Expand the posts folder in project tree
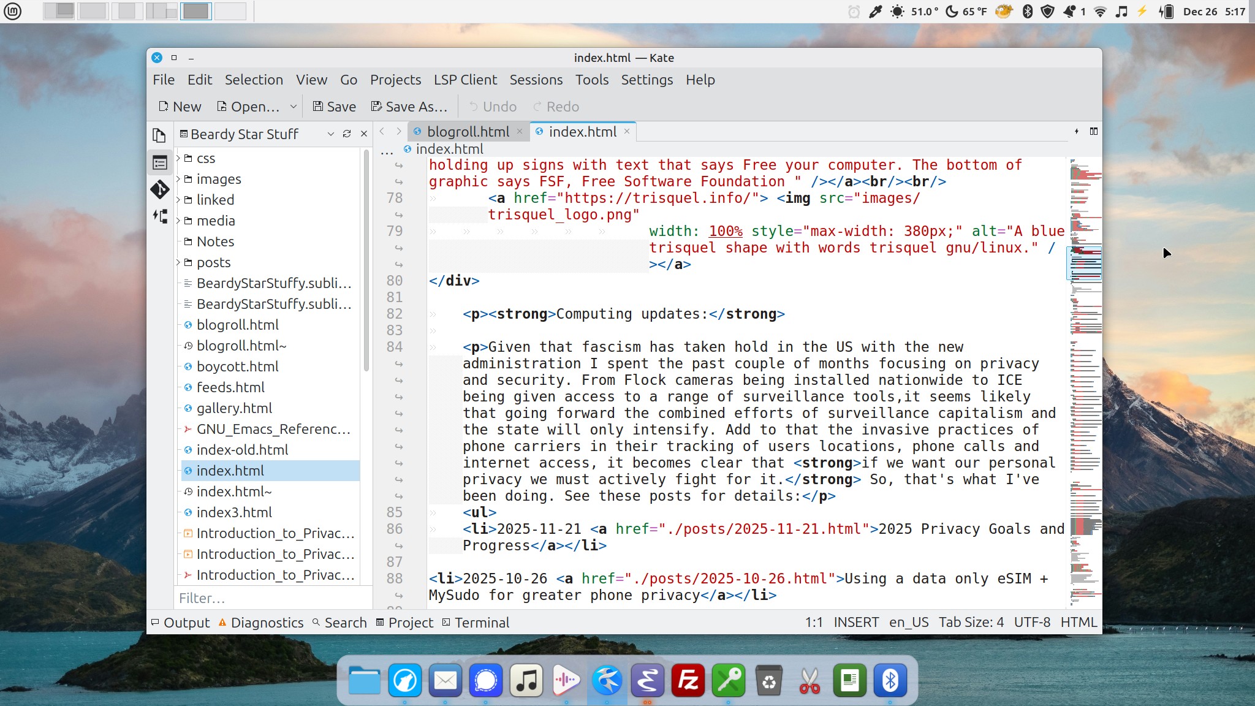 tap(179, 262)
